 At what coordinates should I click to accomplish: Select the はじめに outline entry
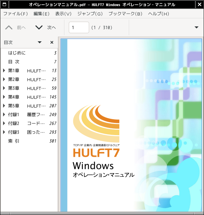[29, 53]
